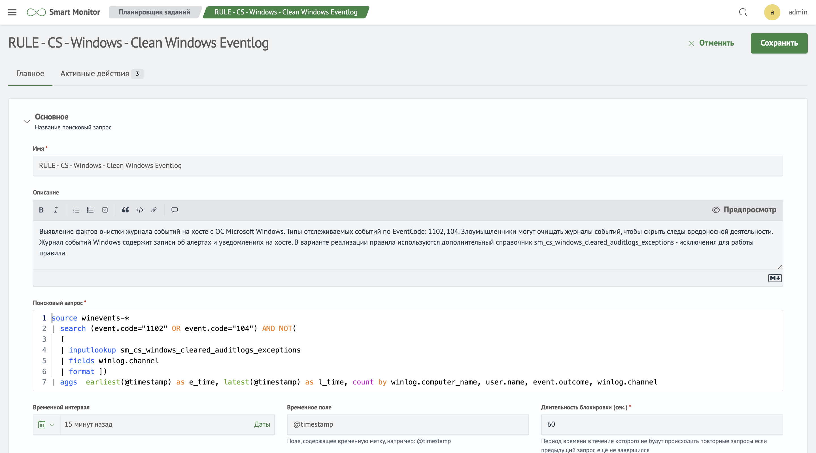This screenshot has height=453, width=816.
Task: Insert task checklist in description
Action: [105, 210]
